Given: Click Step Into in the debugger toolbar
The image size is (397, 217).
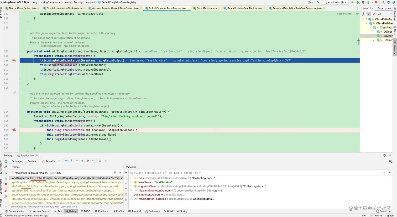Looking at the screenshot, I should (71, 161).
